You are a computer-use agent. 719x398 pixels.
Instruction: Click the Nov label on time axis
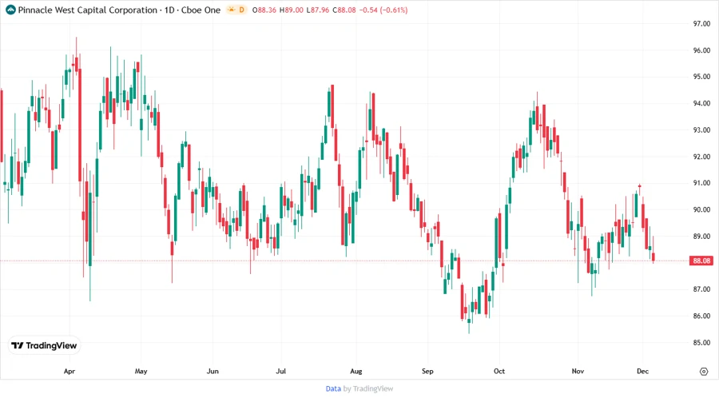tap(578, 372)
